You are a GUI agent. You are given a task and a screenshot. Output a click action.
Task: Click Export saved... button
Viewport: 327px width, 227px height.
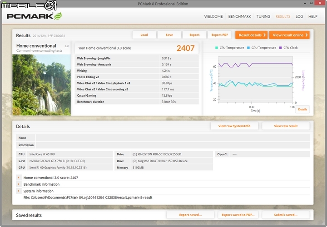click(x=190, y=215)
